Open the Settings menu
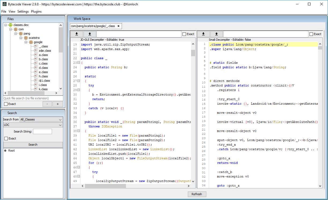Image resolution: width=328 pixels, height=200 pixels. [23, 12]
